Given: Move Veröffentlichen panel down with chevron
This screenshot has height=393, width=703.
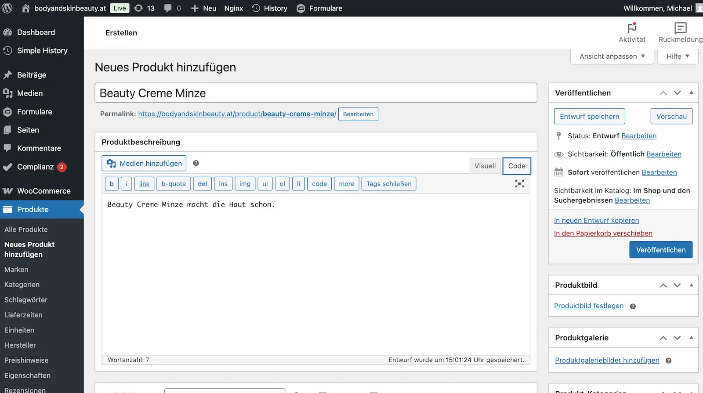Looking at the screenshot, I should pos(677,93).
